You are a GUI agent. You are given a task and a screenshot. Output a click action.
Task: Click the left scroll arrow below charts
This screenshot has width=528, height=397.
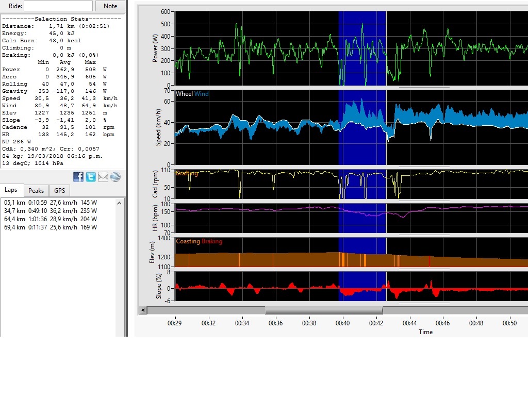[141, 310]
